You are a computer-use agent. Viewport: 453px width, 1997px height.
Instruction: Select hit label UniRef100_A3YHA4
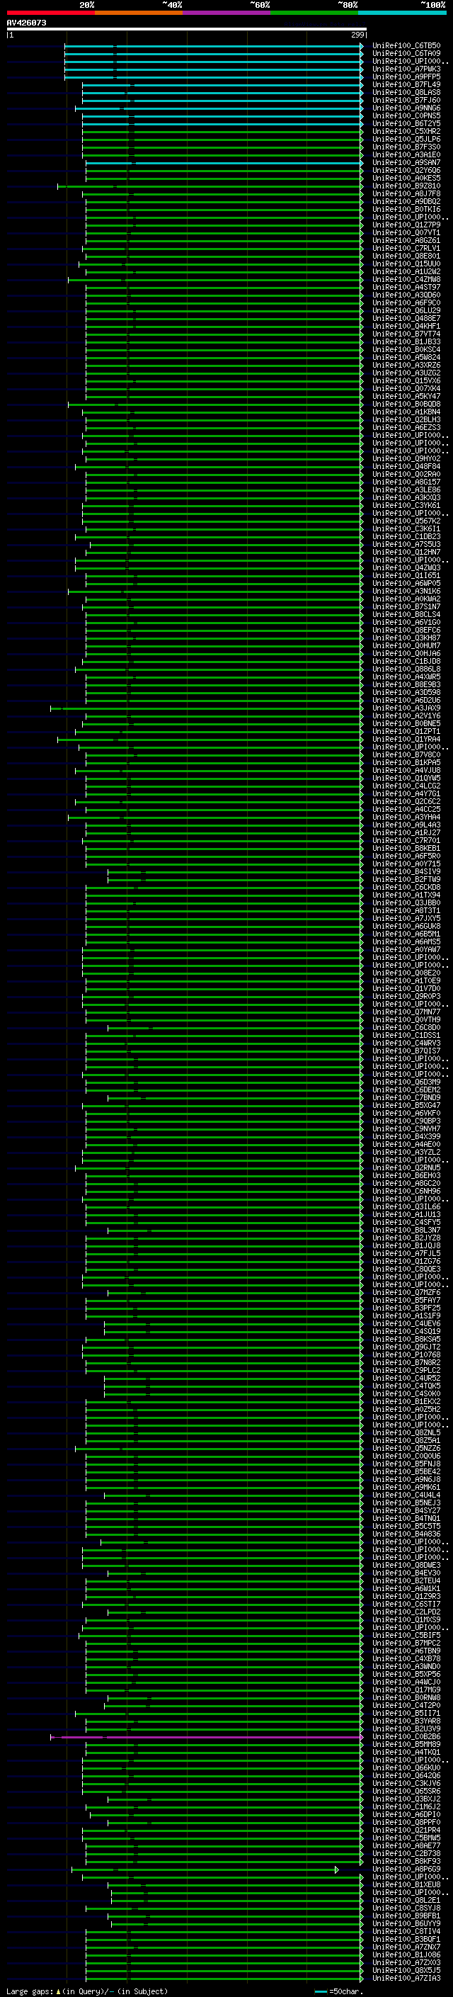[406, 817]
